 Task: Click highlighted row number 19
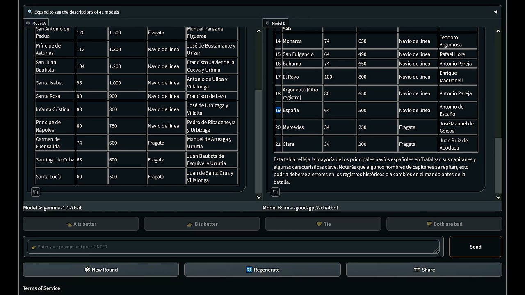click(278, 110)
